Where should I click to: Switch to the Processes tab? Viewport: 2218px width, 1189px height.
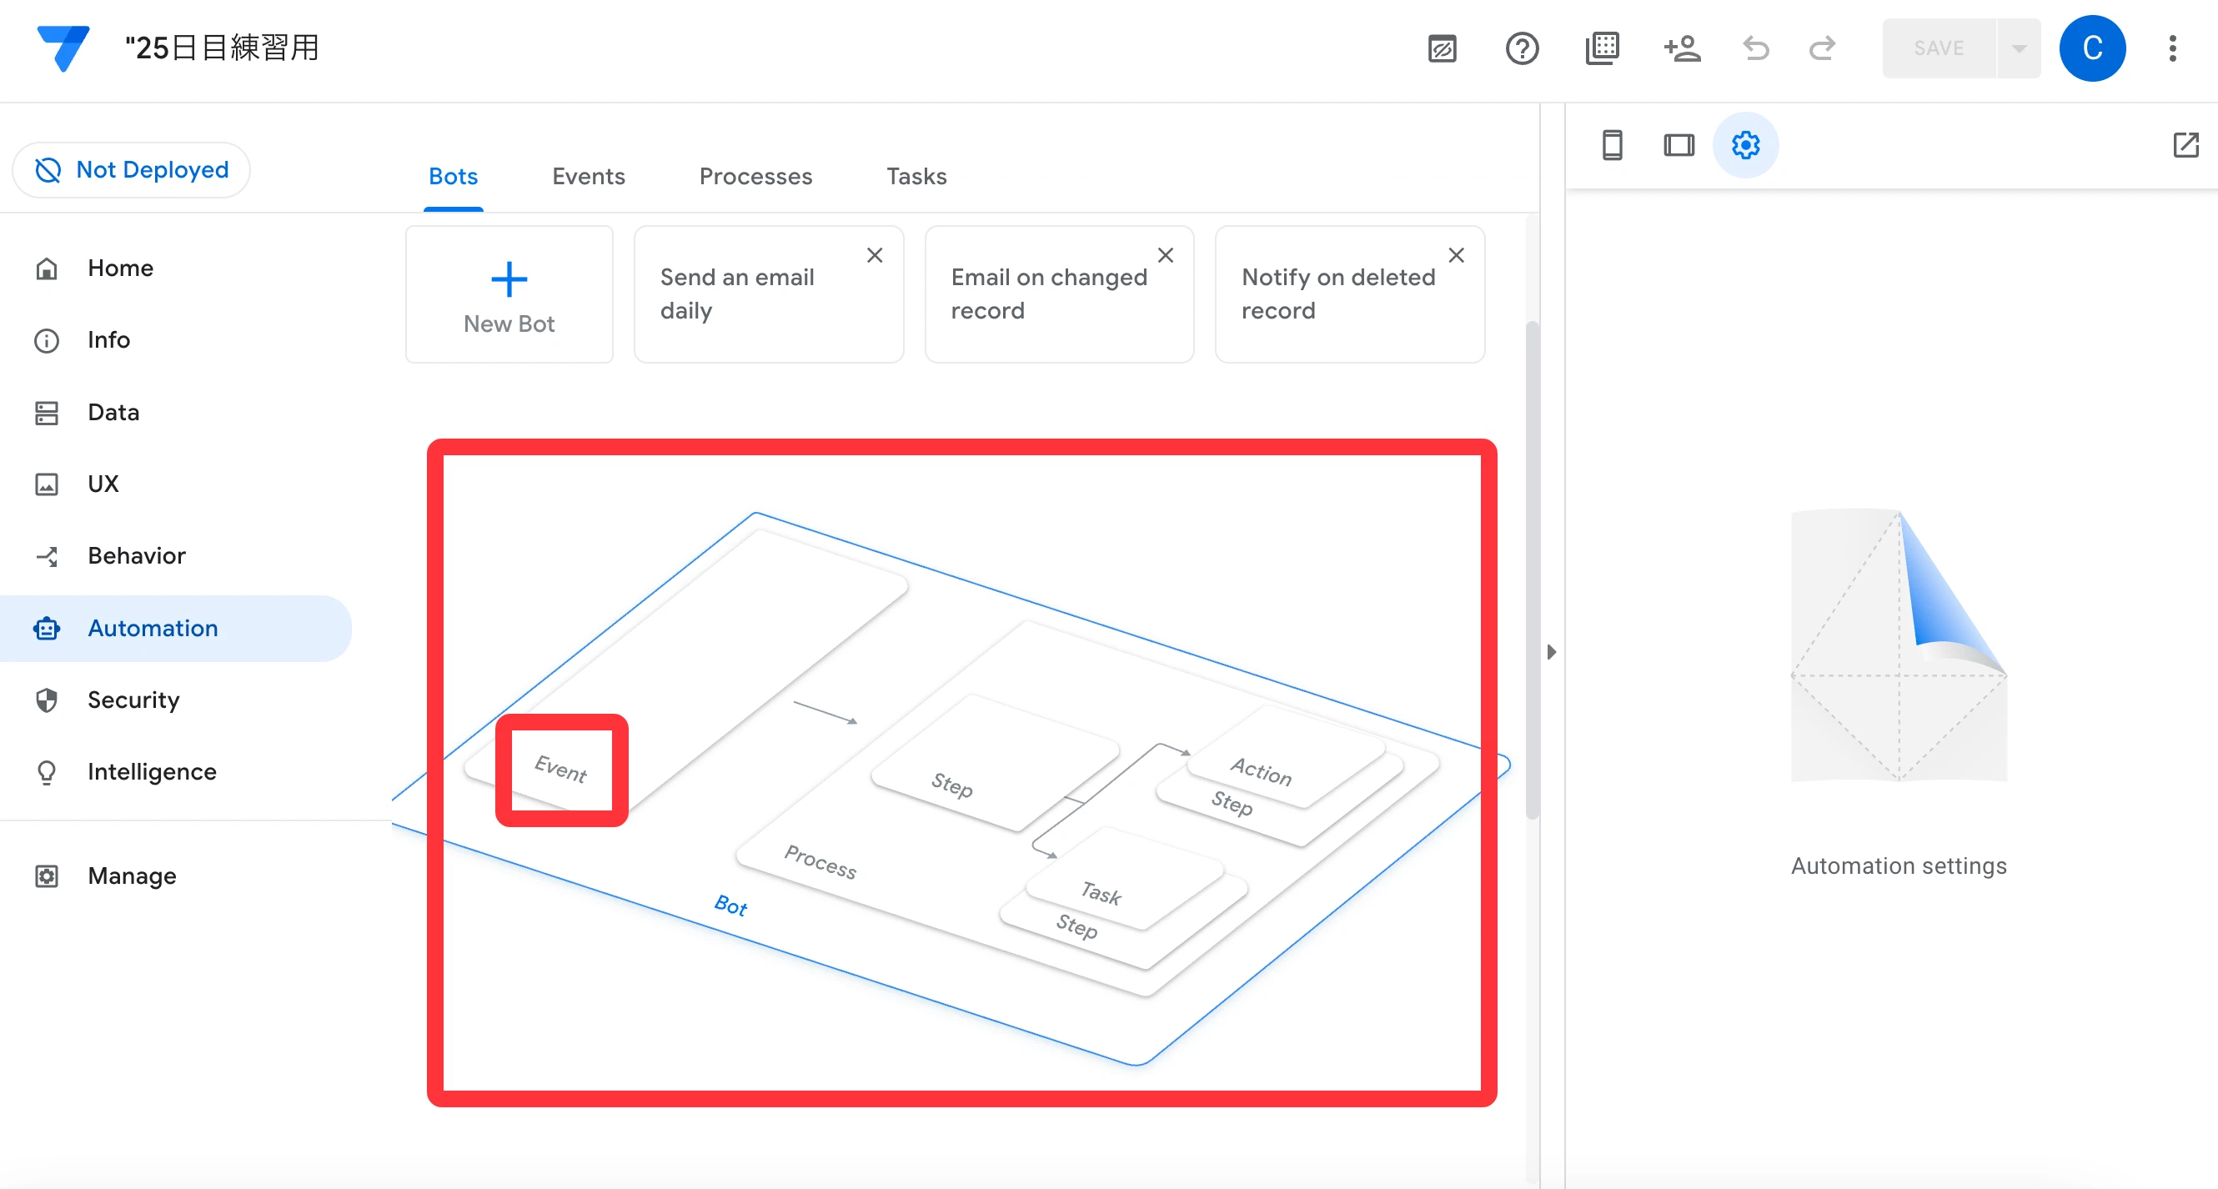755,177
